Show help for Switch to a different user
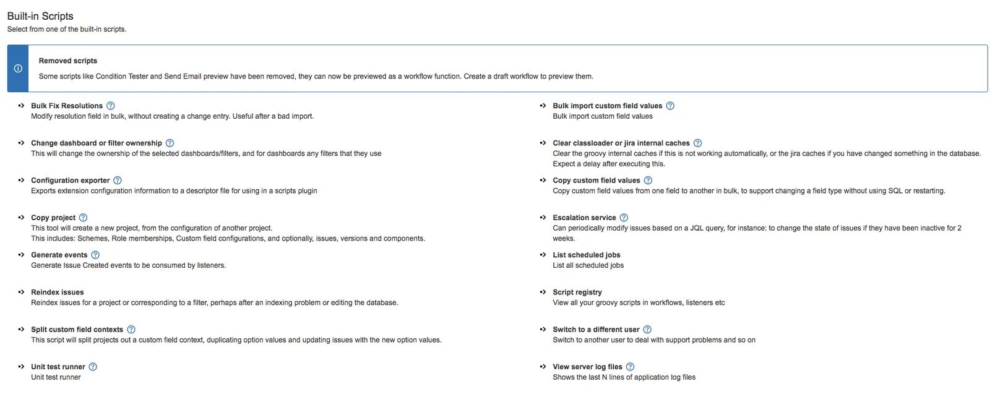Image resolution: width=990 pixels, height=402 pixels. [647, 330]
